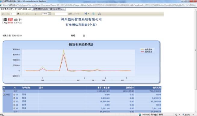Viewport: 197px width, 116px height.
Task: Switch to 销货毛利趋势分析 (COPMR31_A) tab
Action: 16,9
